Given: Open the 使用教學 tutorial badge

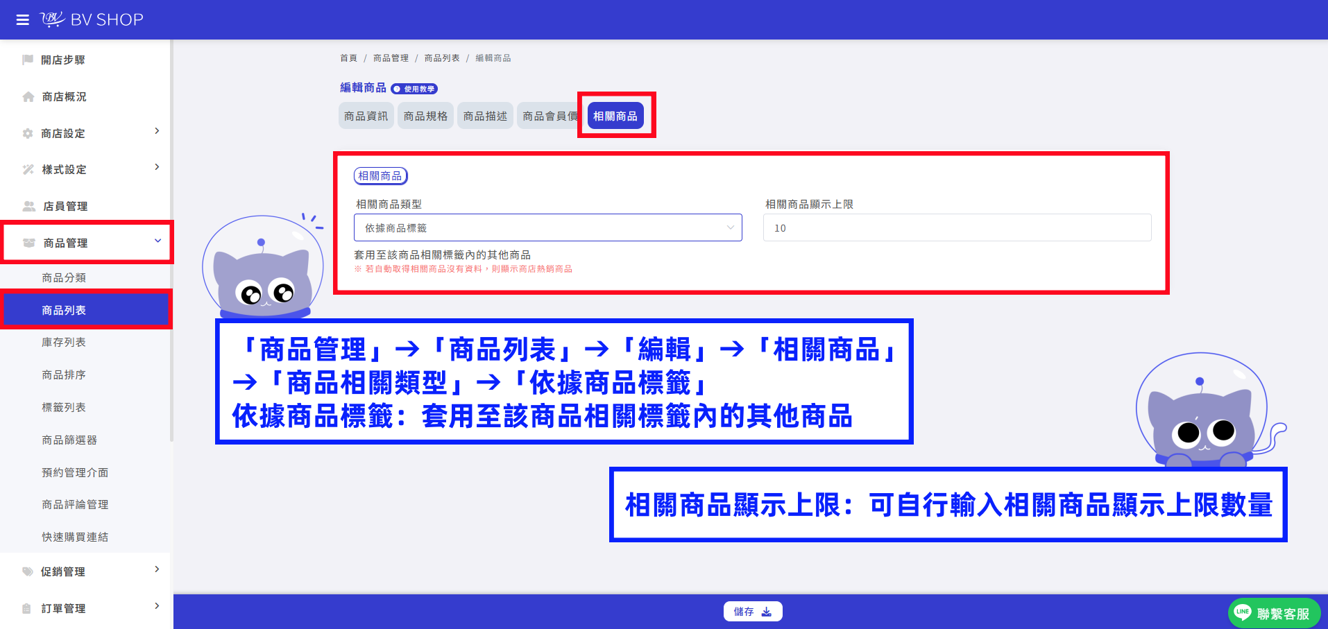Looking at the screenshot, I should (414, 89).
